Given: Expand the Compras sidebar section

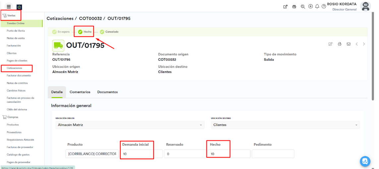Looking at the screenshot, I should (x=13, y=117).
